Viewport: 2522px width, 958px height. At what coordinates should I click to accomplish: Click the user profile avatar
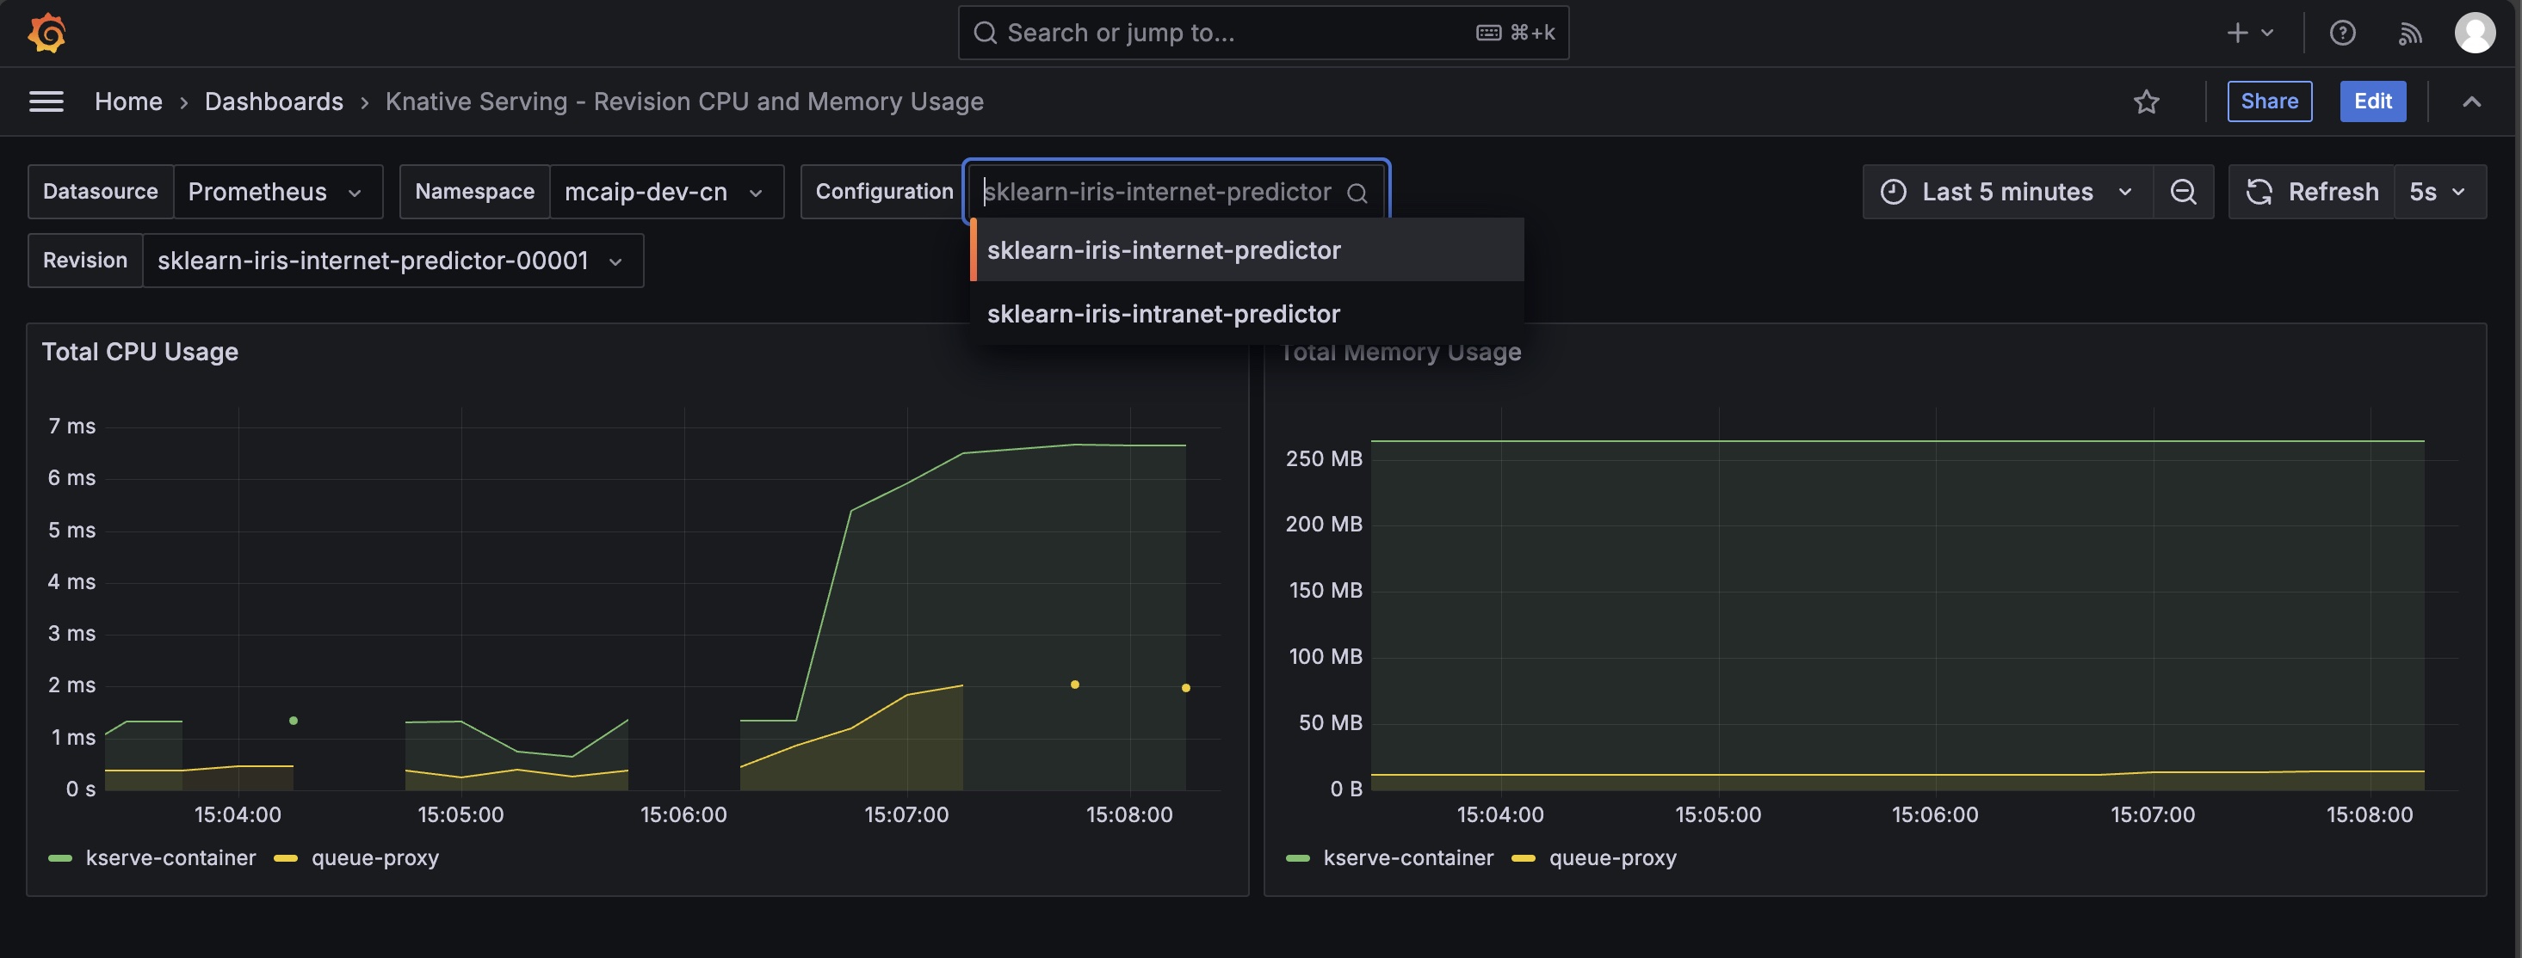(2474, 34)
